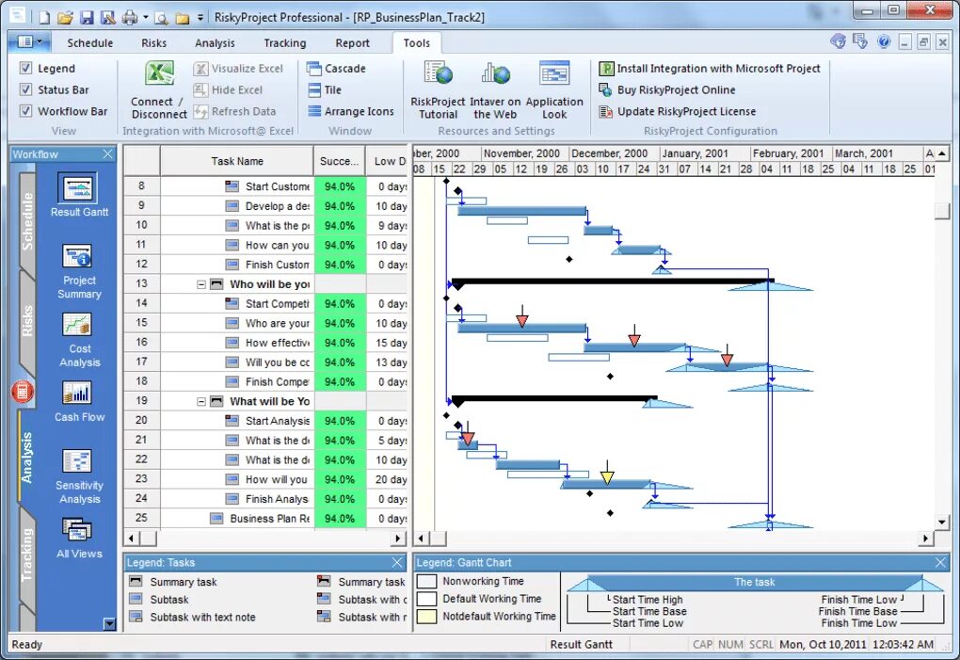
Task: Open the Risks ribbon tab
Action: pos(153,42)
